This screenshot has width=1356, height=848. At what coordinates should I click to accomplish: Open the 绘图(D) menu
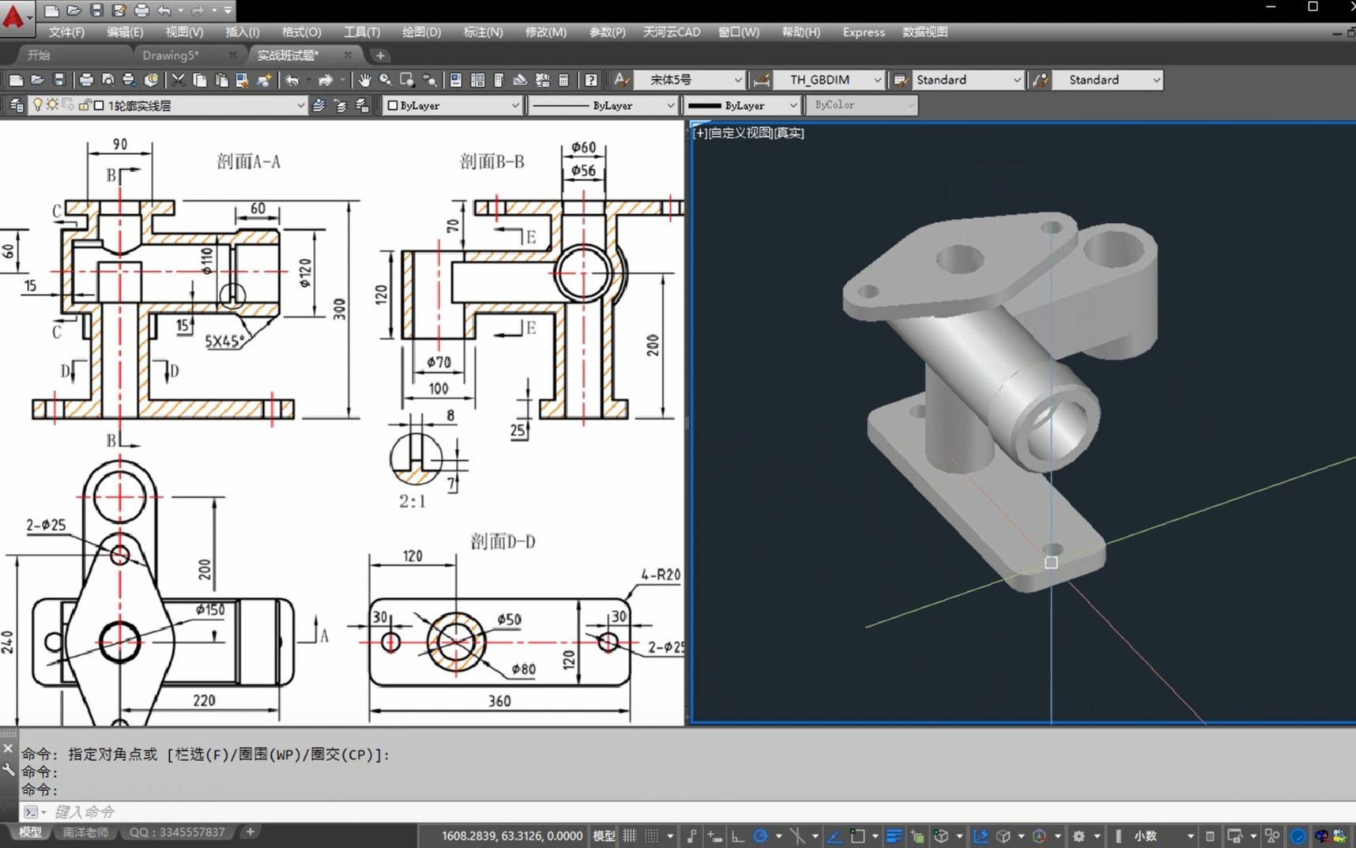(421, 32)
